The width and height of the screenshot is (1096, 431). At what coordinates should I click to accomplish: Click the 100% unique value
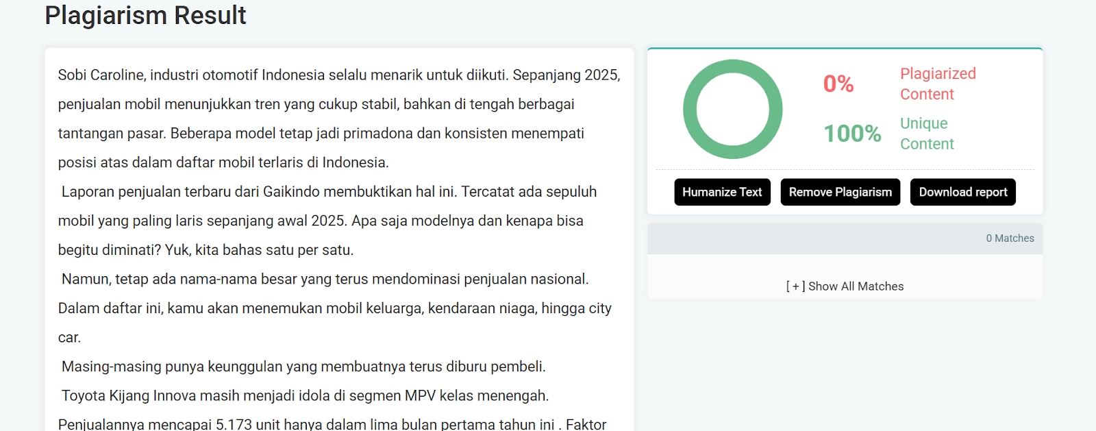click(852, 133)
